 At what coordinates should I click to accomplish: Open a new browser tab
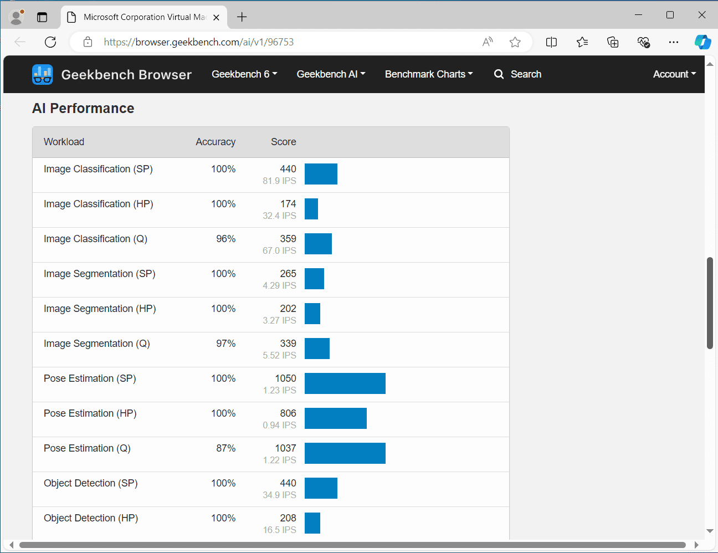coord(242,17)
